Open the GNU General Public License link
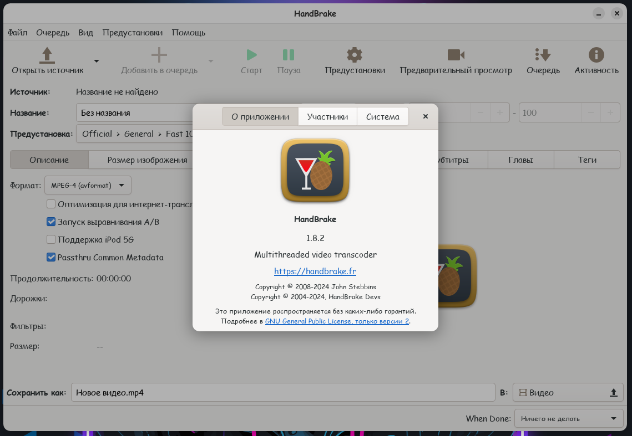 click(x=337, y=321)
